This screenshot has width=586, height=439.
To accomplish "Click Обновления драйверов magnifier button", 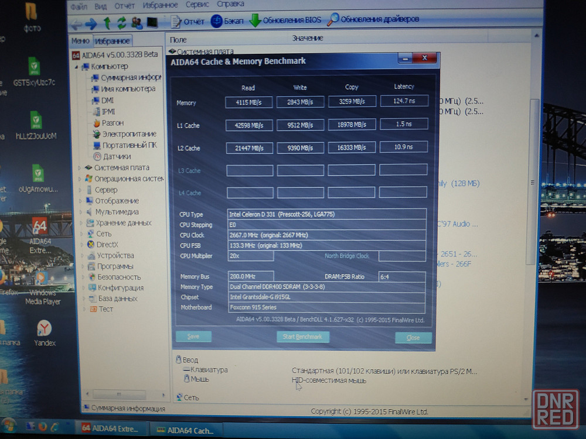I will click(x=373, y=19).
